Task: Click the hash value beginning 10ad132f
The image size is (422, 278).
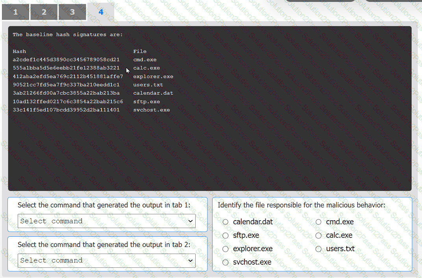Action: [x=68, y=102]
